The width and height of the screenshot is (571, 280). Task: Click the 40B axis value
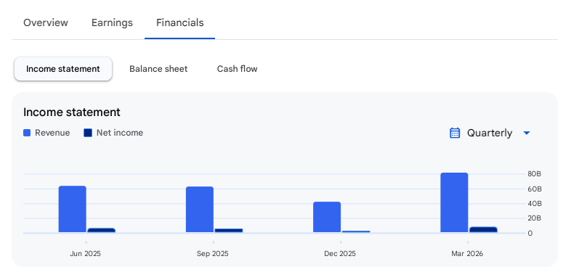tap(534, 204)
